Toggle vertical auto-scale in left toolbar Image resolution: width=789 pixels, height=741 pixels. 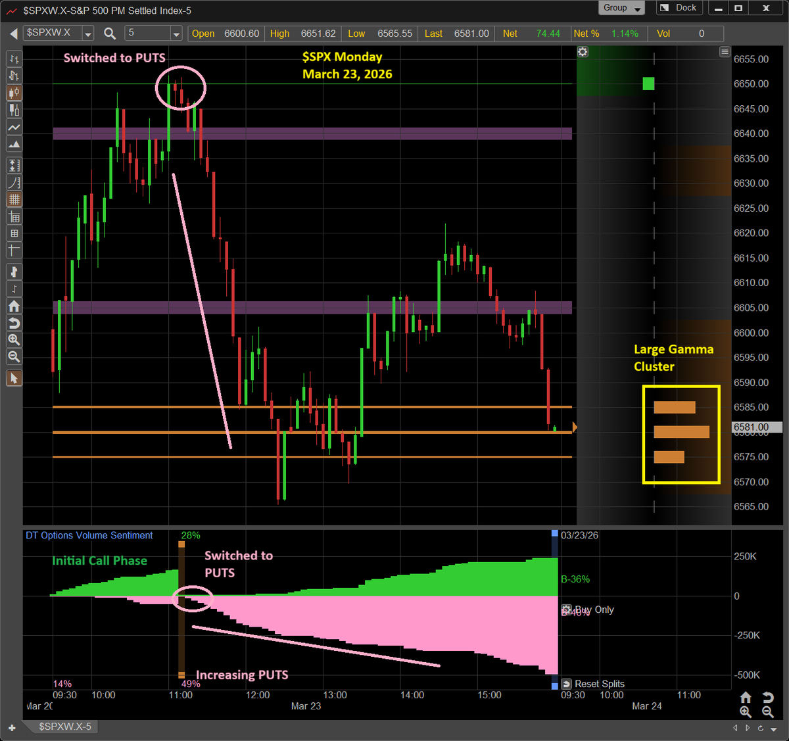tap(14, 166)
